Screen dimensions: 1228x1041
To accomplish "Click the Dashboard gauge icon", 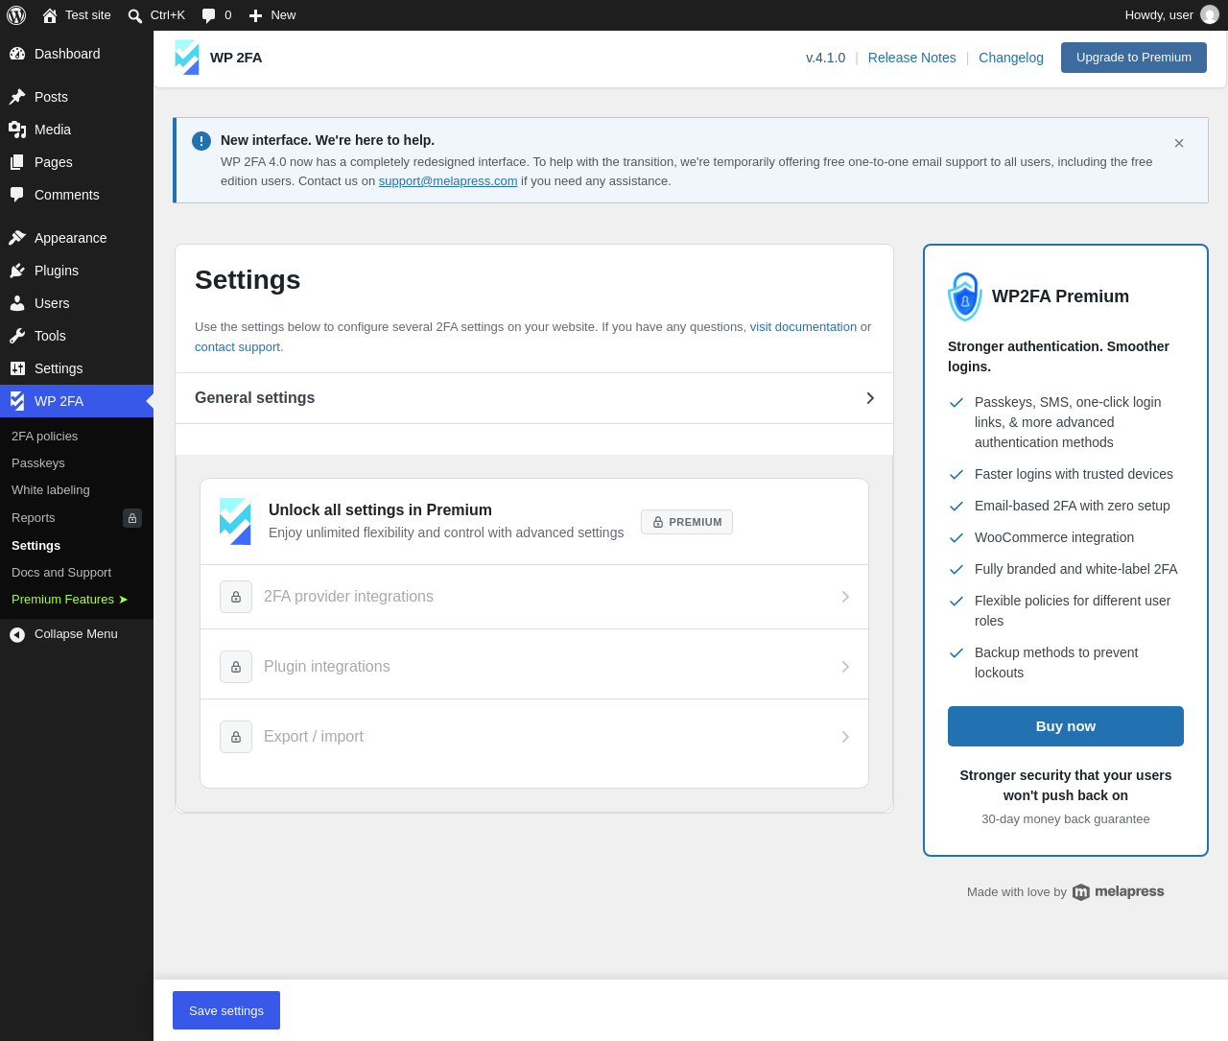I will pyautogui.click(x=17, y=54).
